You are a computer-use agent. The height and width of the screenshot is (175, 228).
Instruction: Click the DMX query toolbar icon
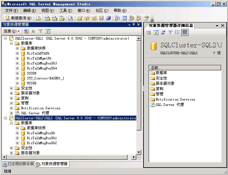(x=55, y=18)
